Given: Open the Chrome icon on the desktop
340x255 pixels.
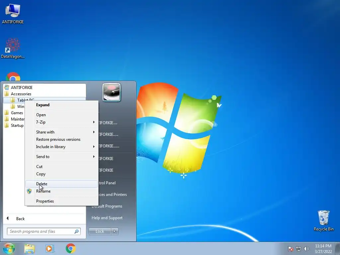Looking at the screenshot, I should (13, 77).
